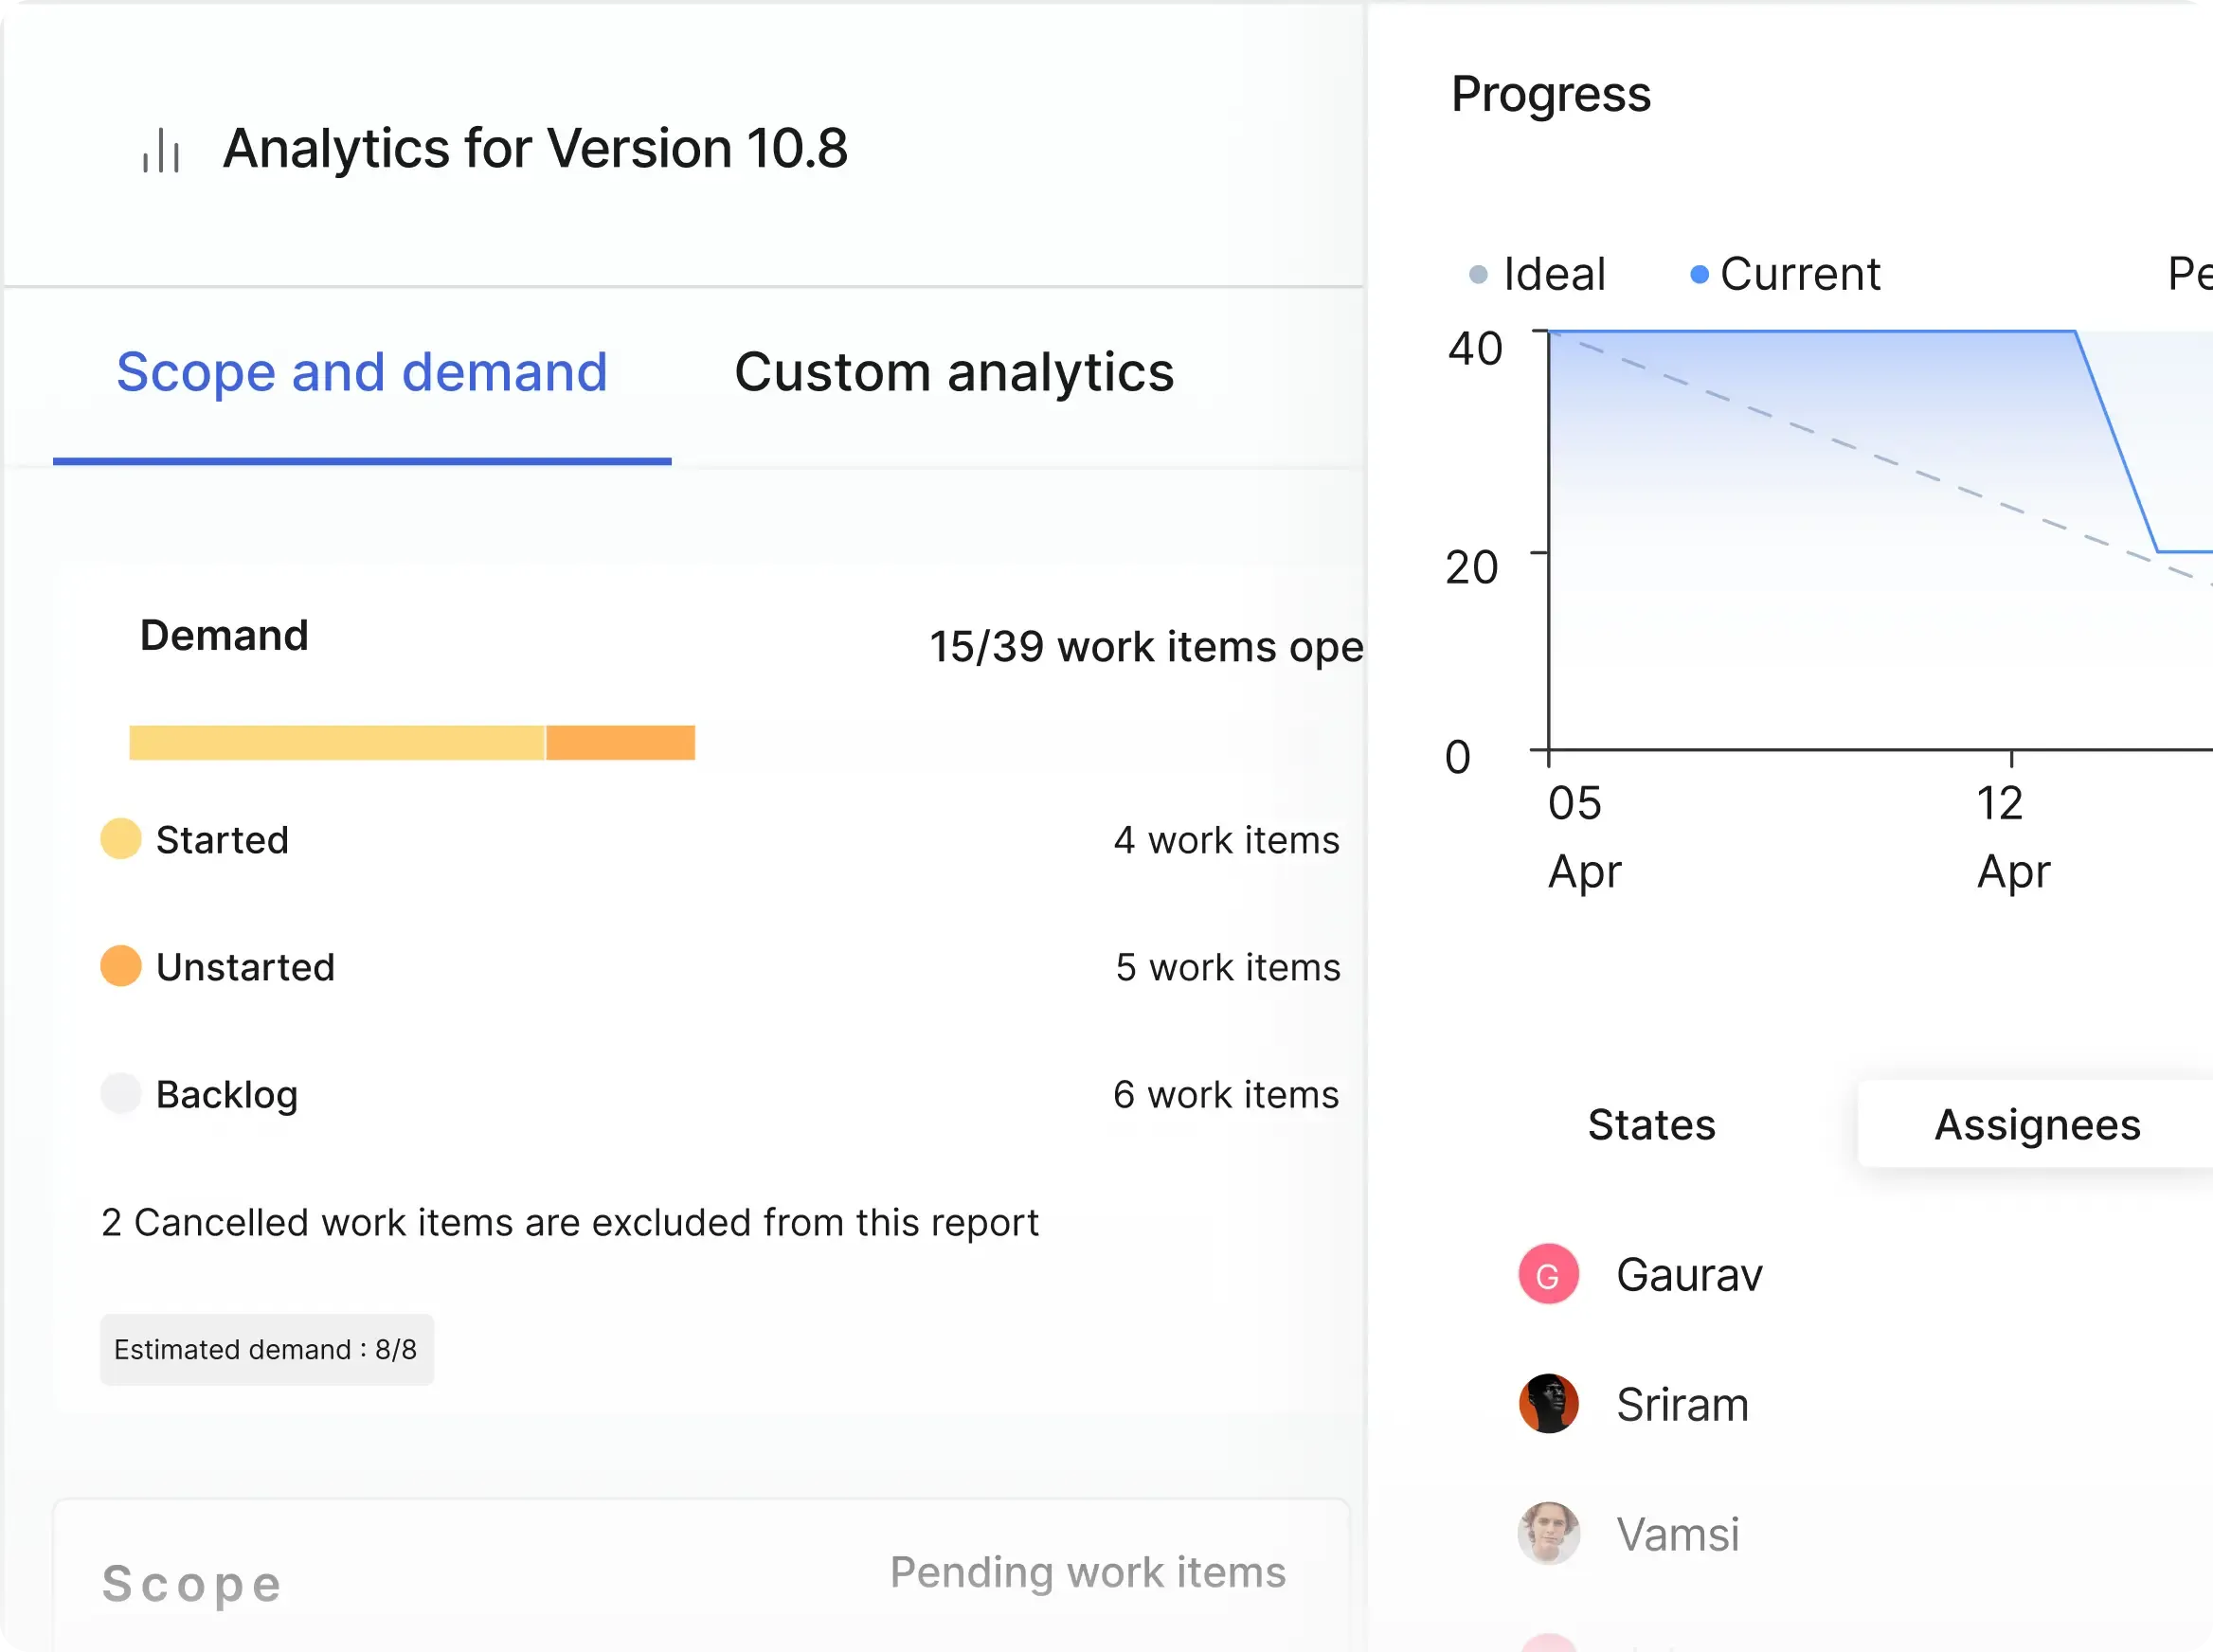Viewport: 2213px width, 1652px height.
Task: Click Vamsi's profile picture
Action: (1548, 1534)
